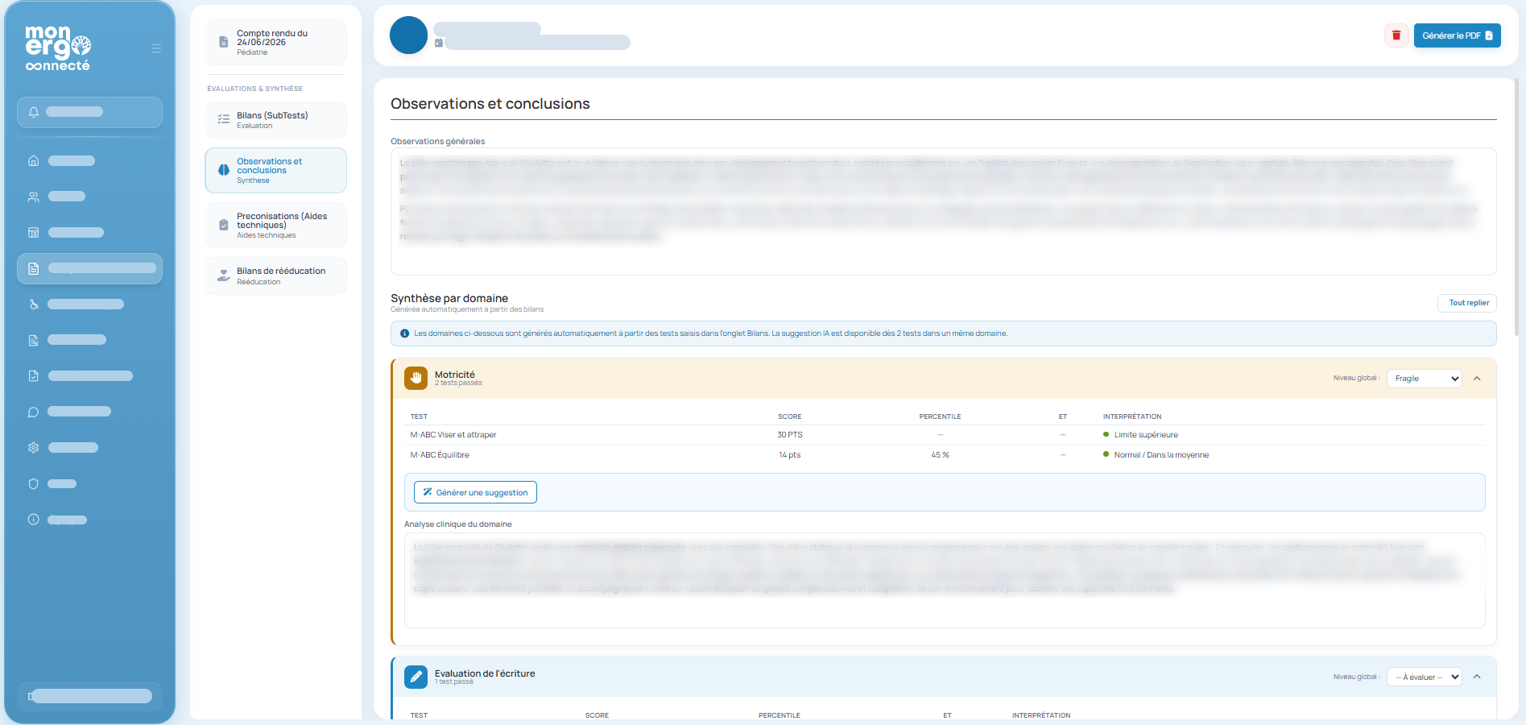Switch to Bilans (SubTests) section
1526x725 pixels.
[x=276, y=119]
